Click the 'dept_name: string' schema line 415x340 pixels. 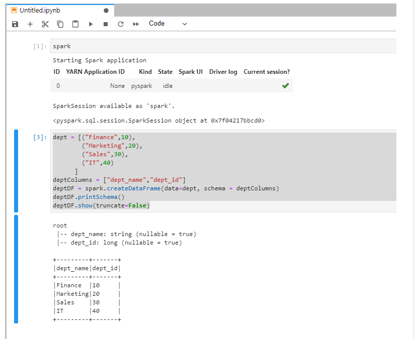click(x=126, y=234)
